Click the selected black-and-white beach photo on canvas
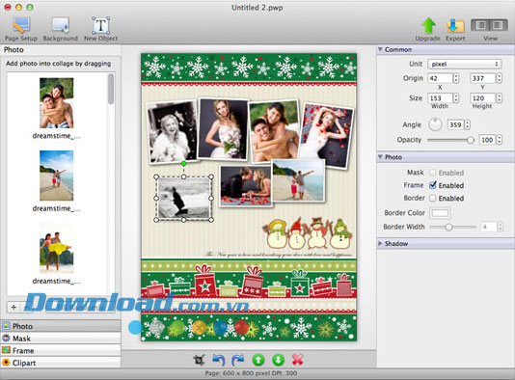Image resolution: width=515 pixels, height=380 pixels. tap(183, 198)
